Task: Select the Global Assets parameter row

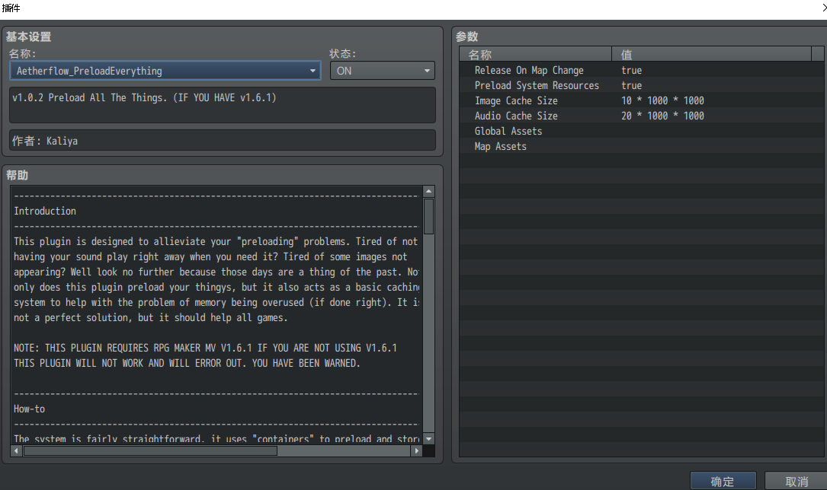Action: [x=641, y=131]
